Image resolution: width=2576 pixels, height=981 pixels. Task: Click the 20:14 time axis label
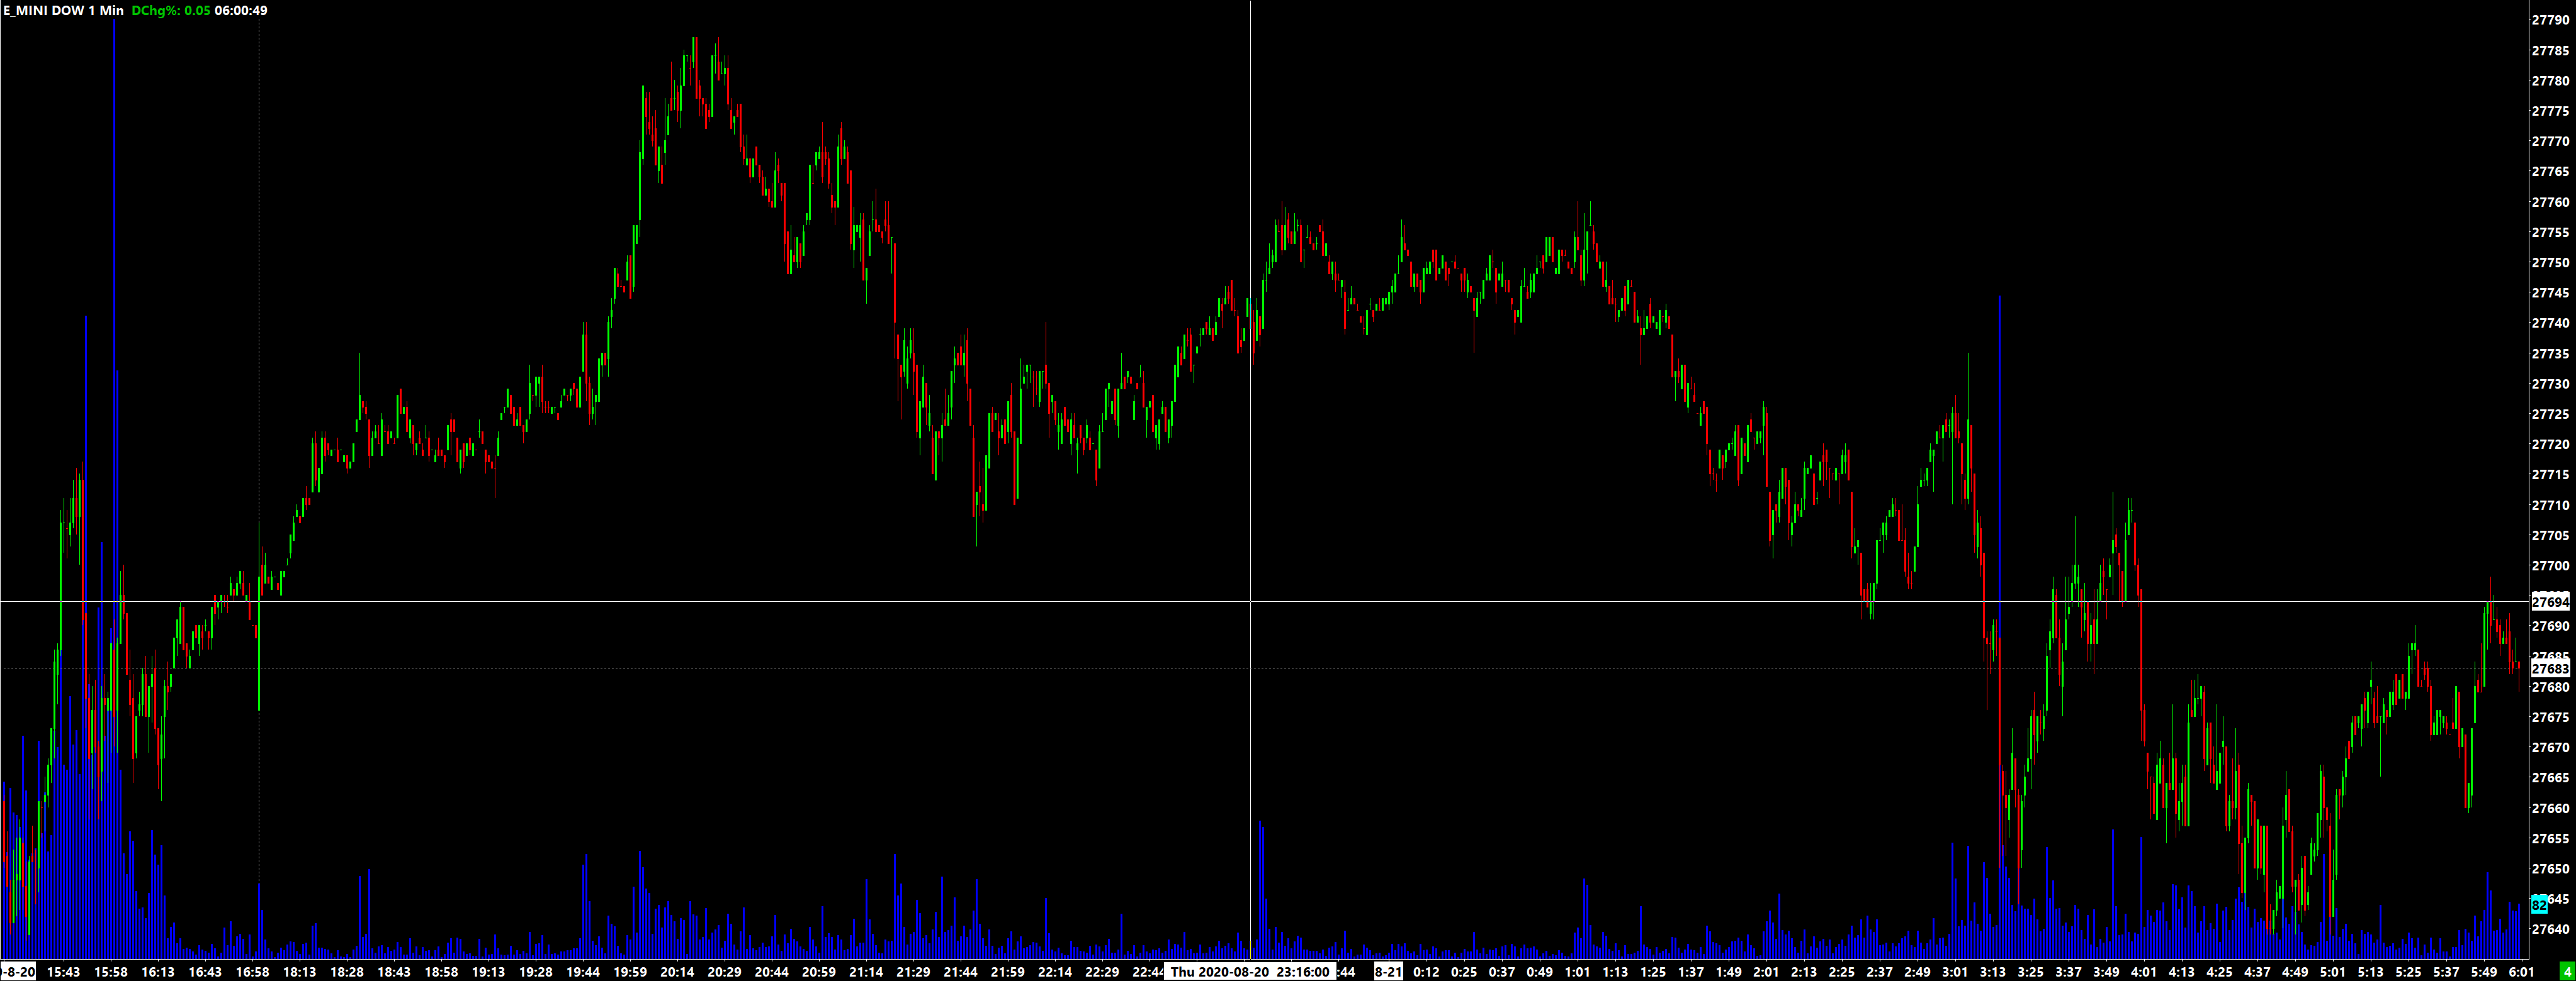(x=677, y=971)
